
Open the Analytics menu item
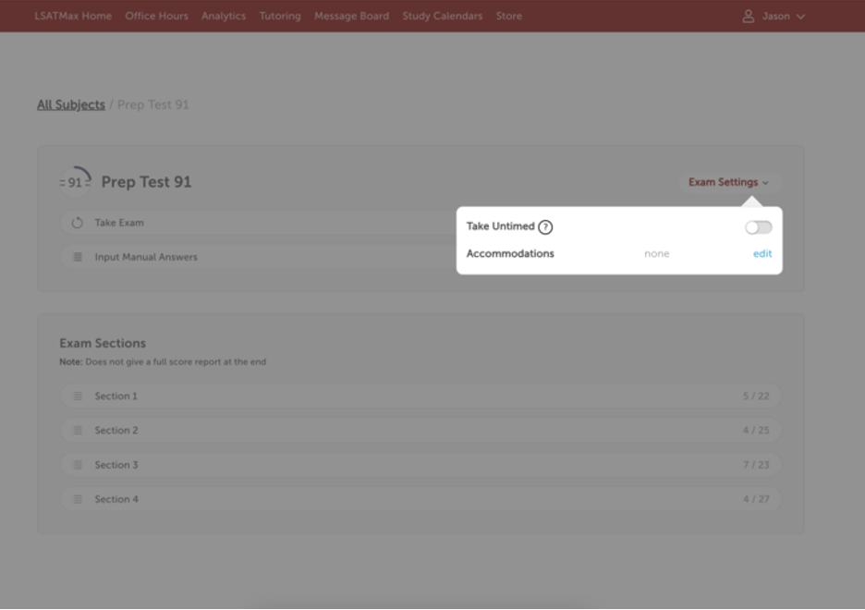(x=224, y=16)
